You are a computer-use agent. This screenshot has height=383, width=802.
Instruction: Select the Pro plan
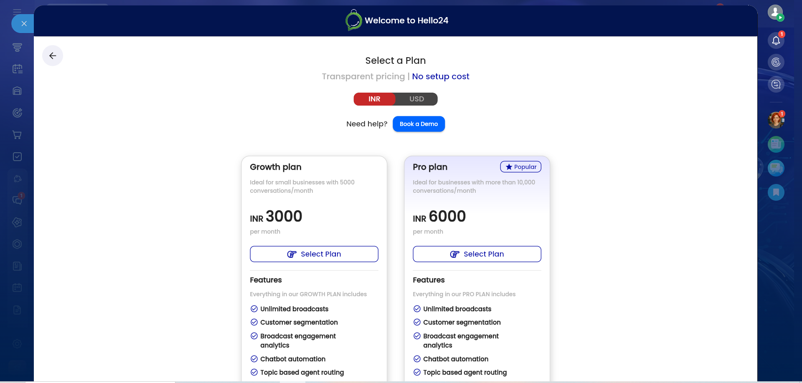[x=477, y=254]
